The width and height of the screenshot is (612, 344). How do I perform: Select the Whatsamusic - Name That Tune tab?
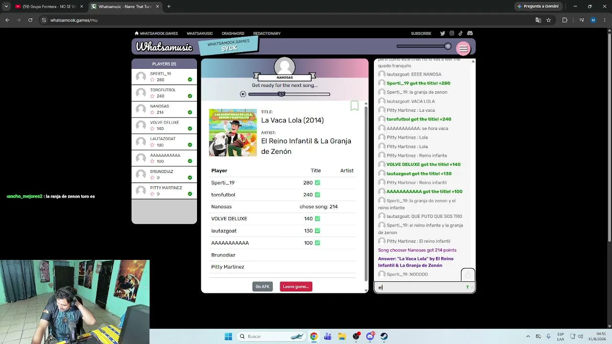(x=125, y=7)
